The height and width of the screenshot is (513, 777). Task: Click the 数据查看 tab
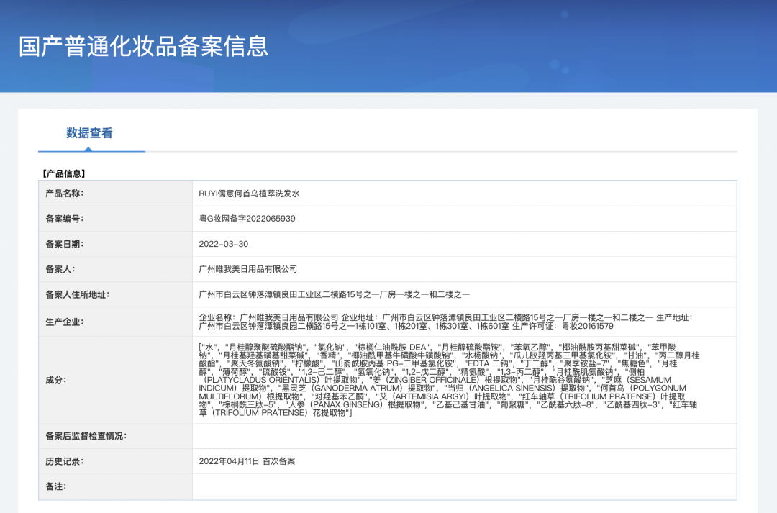pos(89,133)
